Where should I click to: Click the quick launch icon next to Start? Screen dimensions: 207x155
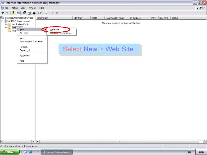click(x=26, y=152)
